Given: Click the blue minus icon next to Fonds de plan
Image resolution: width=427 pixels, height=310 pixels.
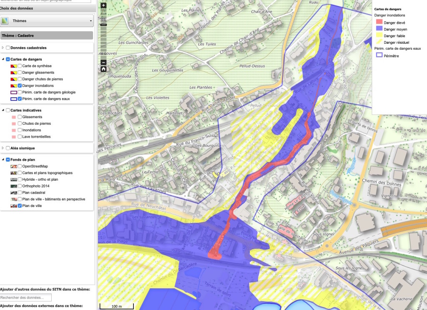Looking at the screenshot, I should coord(8,159).
